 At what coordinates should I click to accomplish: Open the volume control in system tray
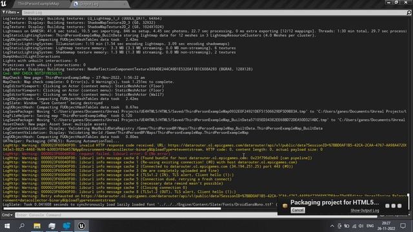361,226
